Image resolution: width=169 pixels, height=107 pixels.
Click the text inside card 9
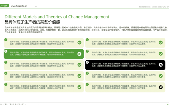[124, 76]
